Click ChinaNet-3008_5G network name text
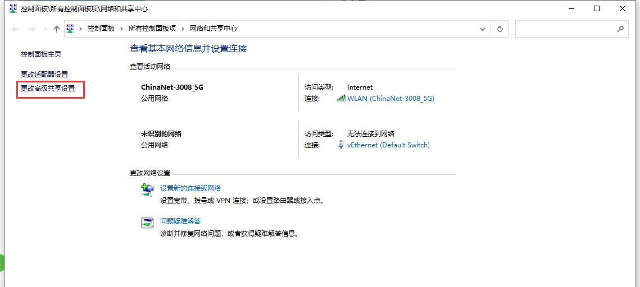This screenshot has width=640, height=287. tap(172, 87)
